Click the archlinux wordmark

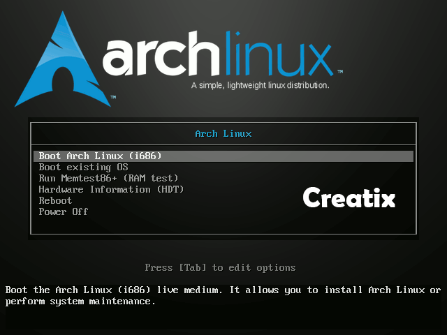click(218, 54)
